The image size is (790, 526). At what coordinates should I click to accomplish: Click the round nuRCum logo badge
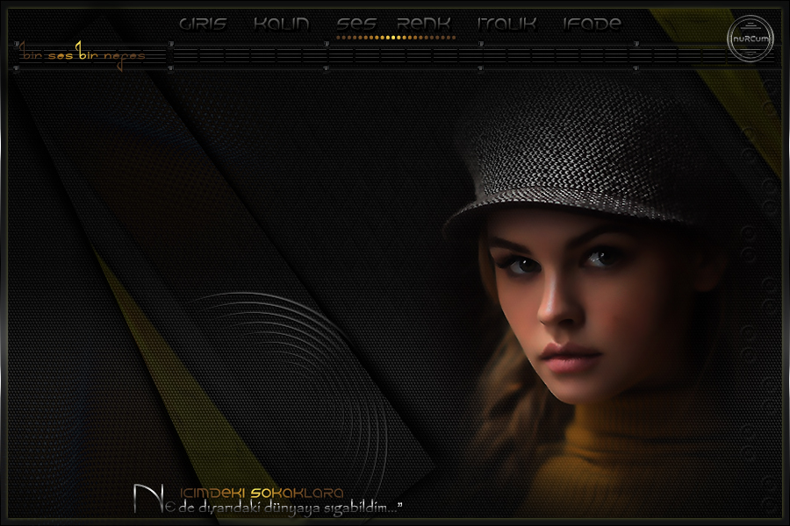pyautogui.click(x=749, y=39)
